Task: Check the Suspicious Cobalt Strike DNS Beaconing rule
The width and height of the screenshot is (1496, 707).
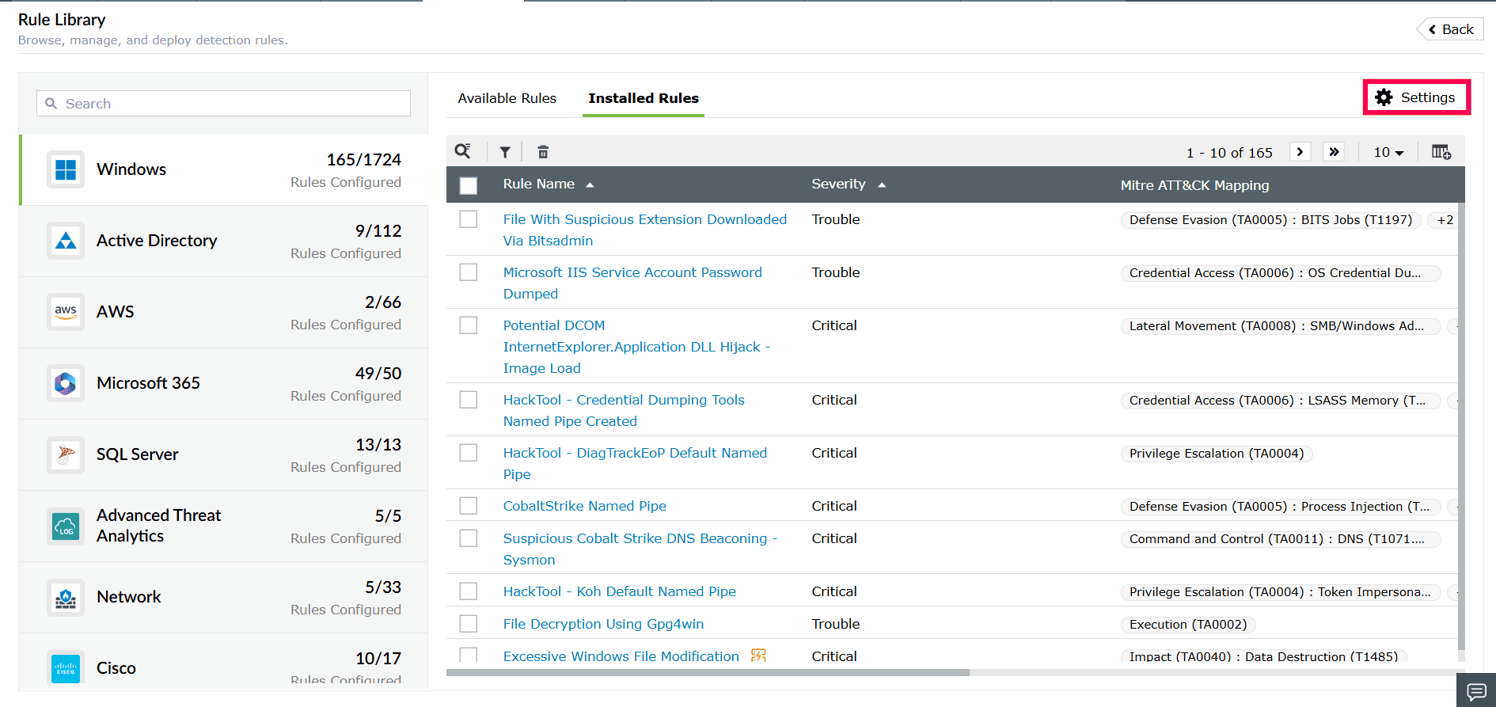Action: click(469, 538)
